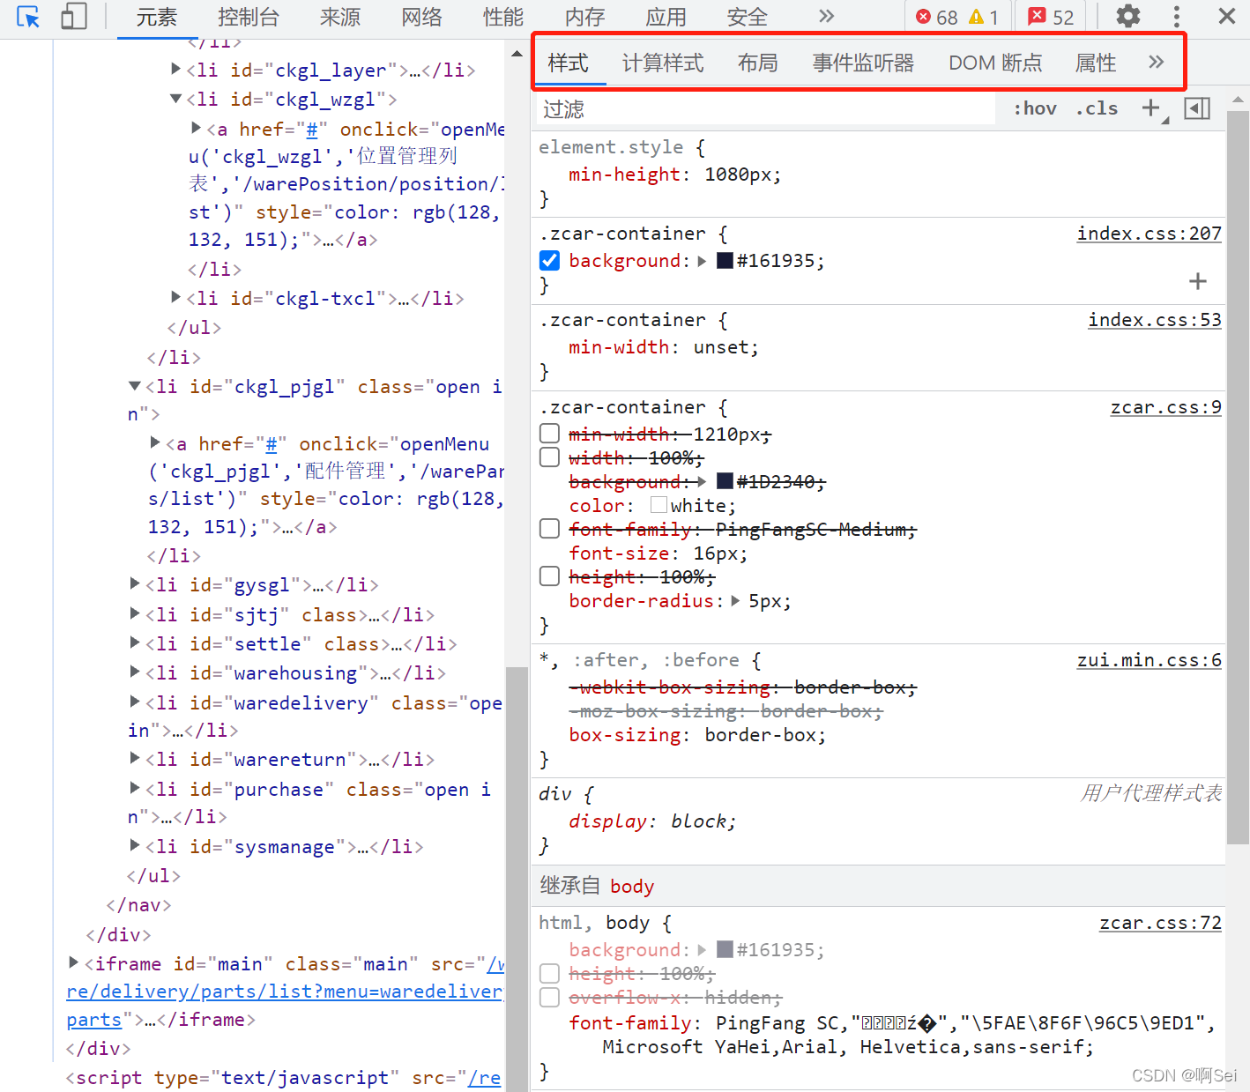Expand the ckgl_layer list item

pyautogui.click(x=175, y=69)
